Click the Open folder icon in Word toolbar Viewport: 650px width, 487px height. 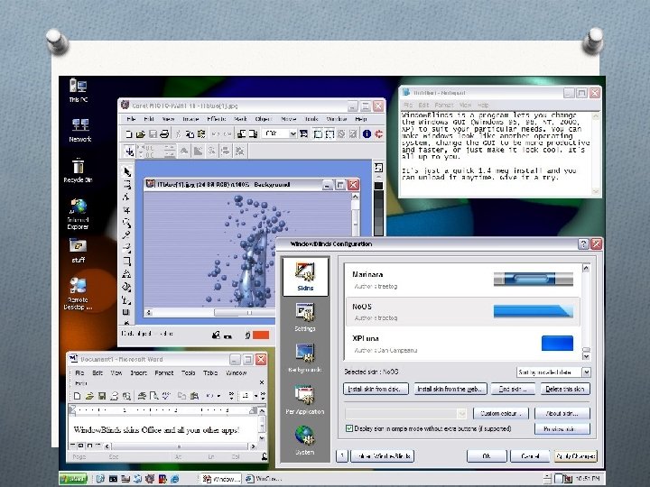[x=89, y=396]
